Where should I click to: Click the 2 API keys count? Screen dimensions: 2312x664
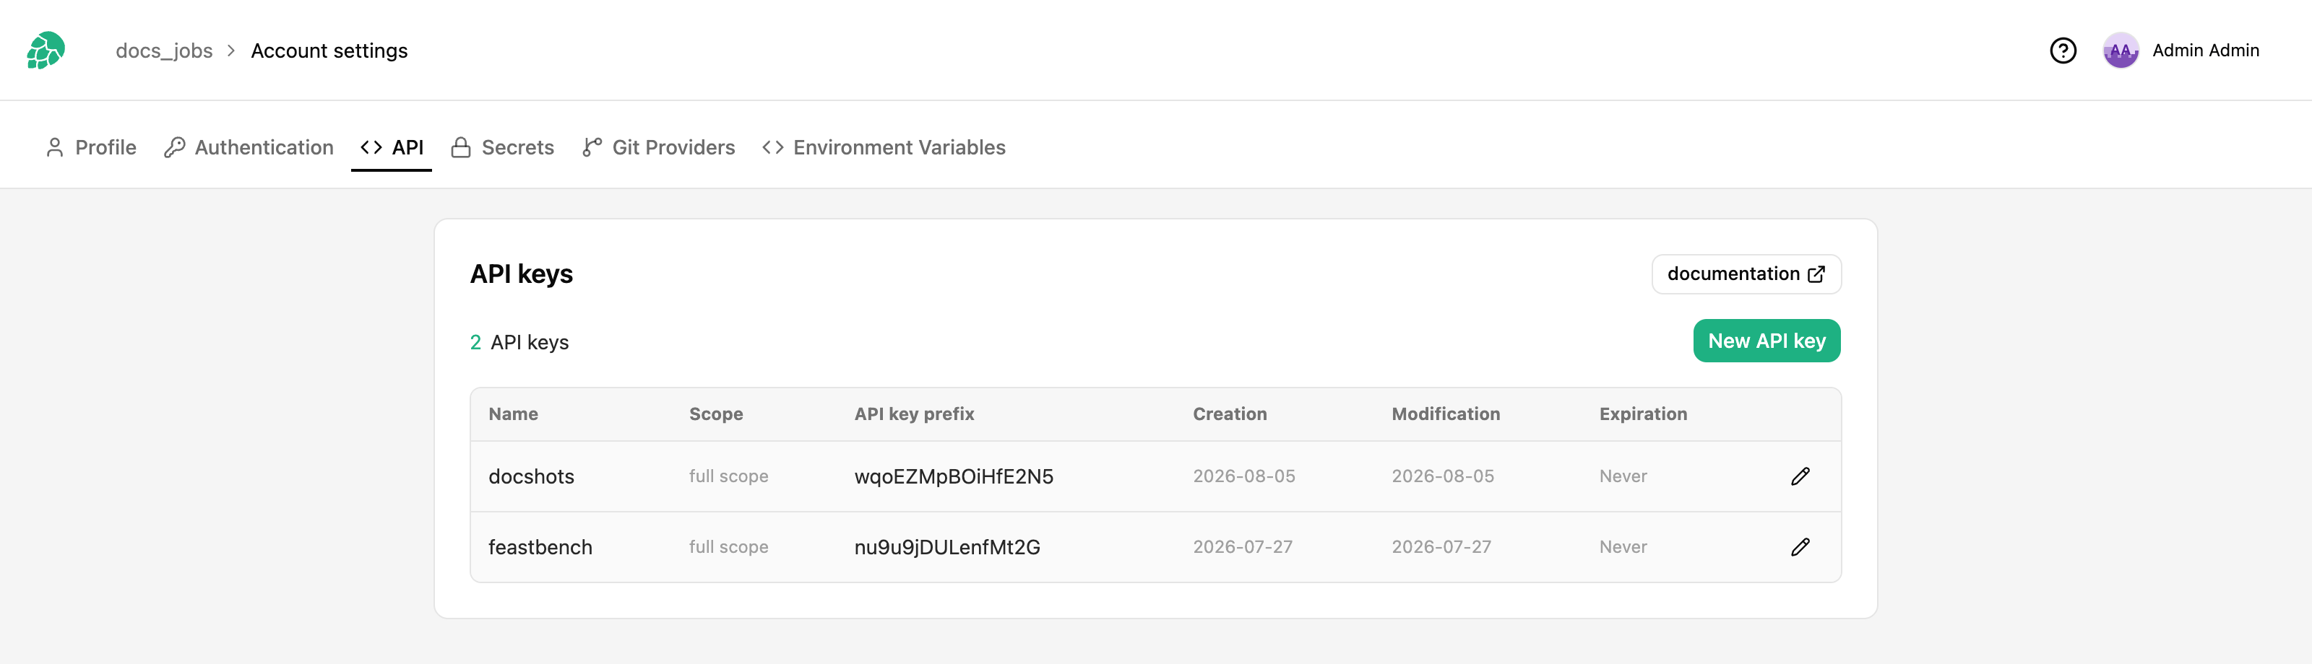(519, 342)
